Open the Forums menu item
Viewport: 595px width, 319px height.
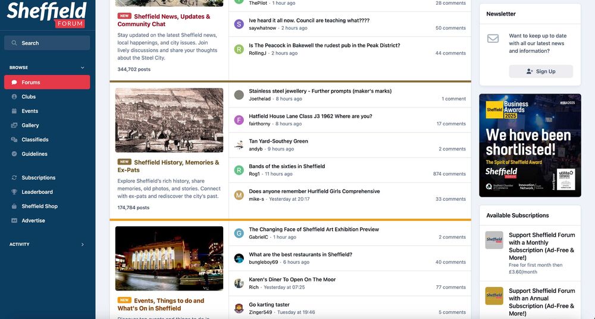pyautogui.click(x=47, y=82)
